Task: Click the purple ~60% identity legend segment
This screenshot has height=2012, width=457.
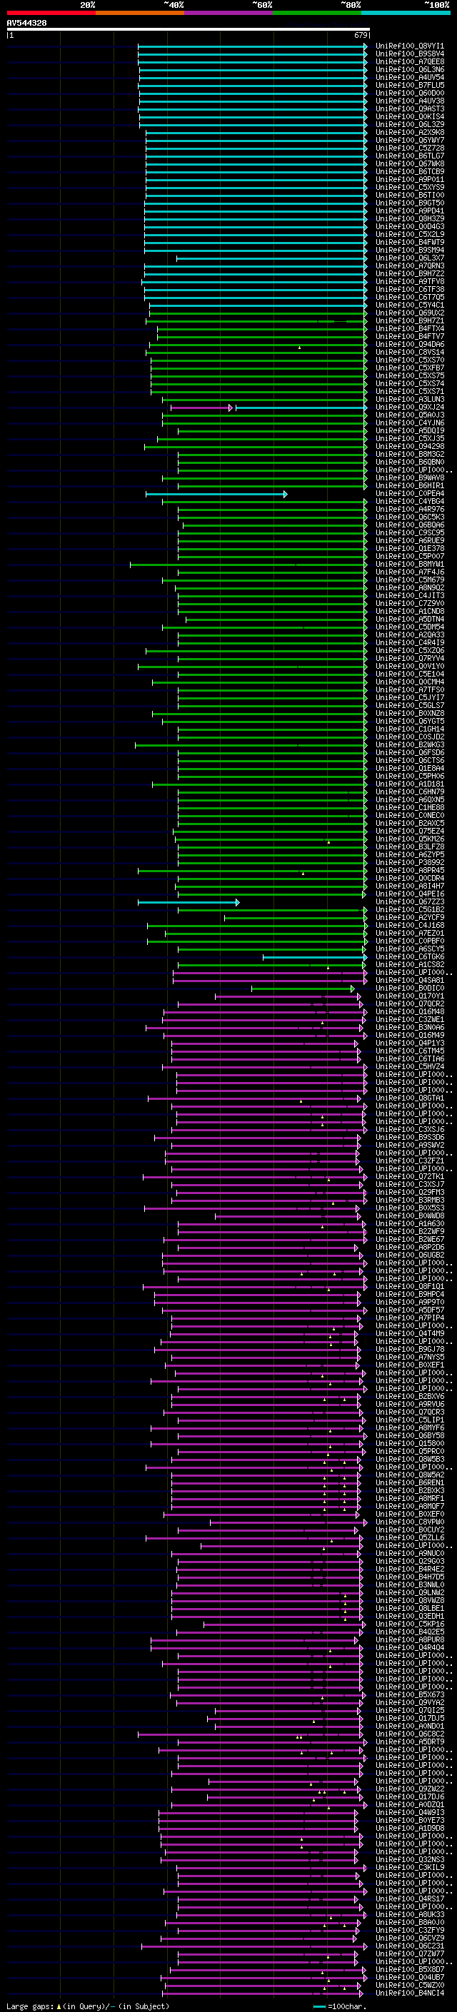Action: (x=229, y=13)
